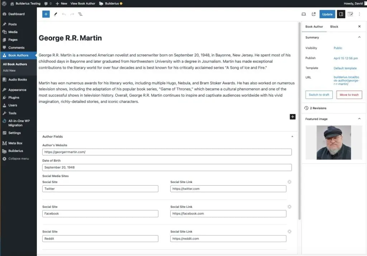Click the Update button
Viewport: 367px width, 256px height.
pos(327,14)
